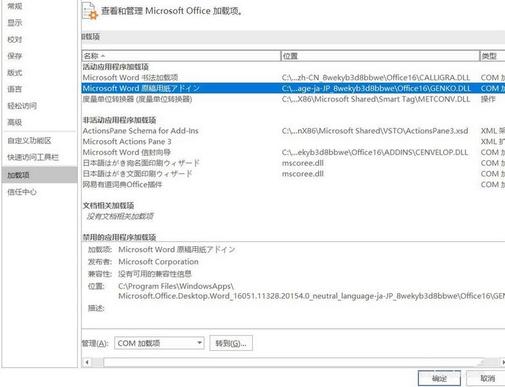Click the 操作 type cell of 度量单位转换器
505x387 pixels.
point(488,99)
